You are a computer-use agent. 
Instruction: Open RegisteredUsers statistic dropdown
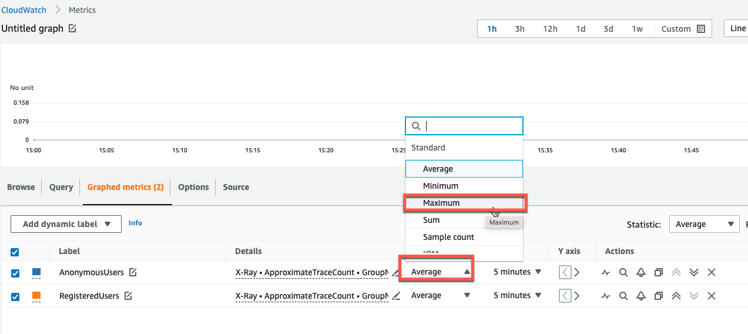pyautogui.click(x=441, y=295)
